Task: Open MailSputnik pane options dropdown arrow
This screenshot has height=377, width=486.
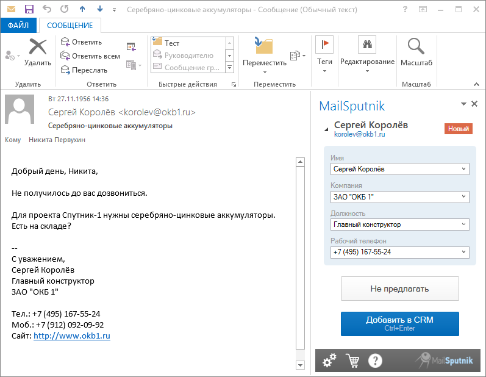Action: (x=463, y=104)
